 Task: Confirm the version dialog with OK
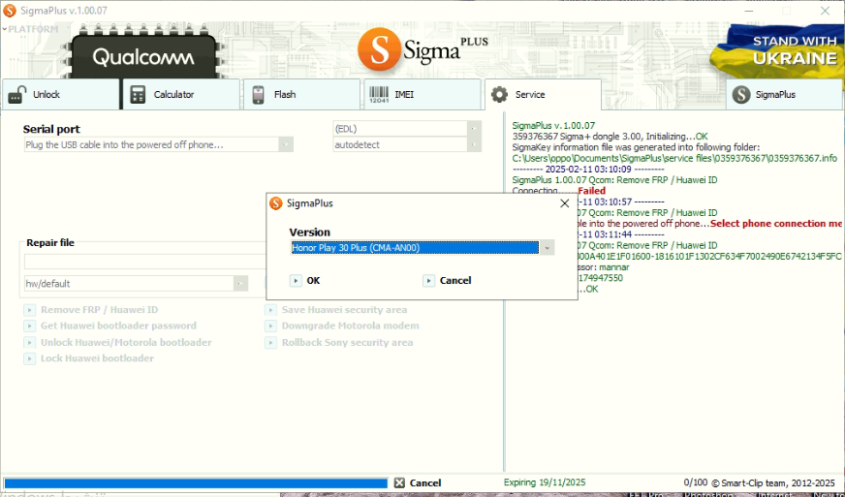click(305, 280)
